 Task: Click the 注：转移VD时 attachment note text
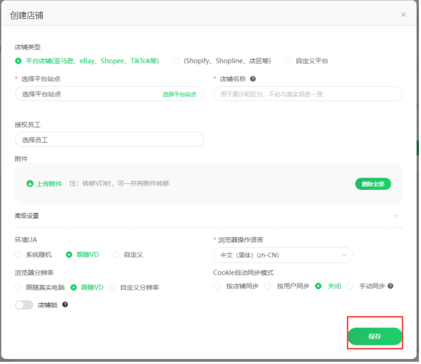pyautogui.click(x=120, y=184)
